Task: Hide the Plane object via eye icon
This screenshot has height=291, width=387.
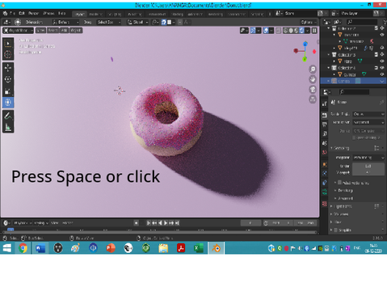Action: coord(382,61)
